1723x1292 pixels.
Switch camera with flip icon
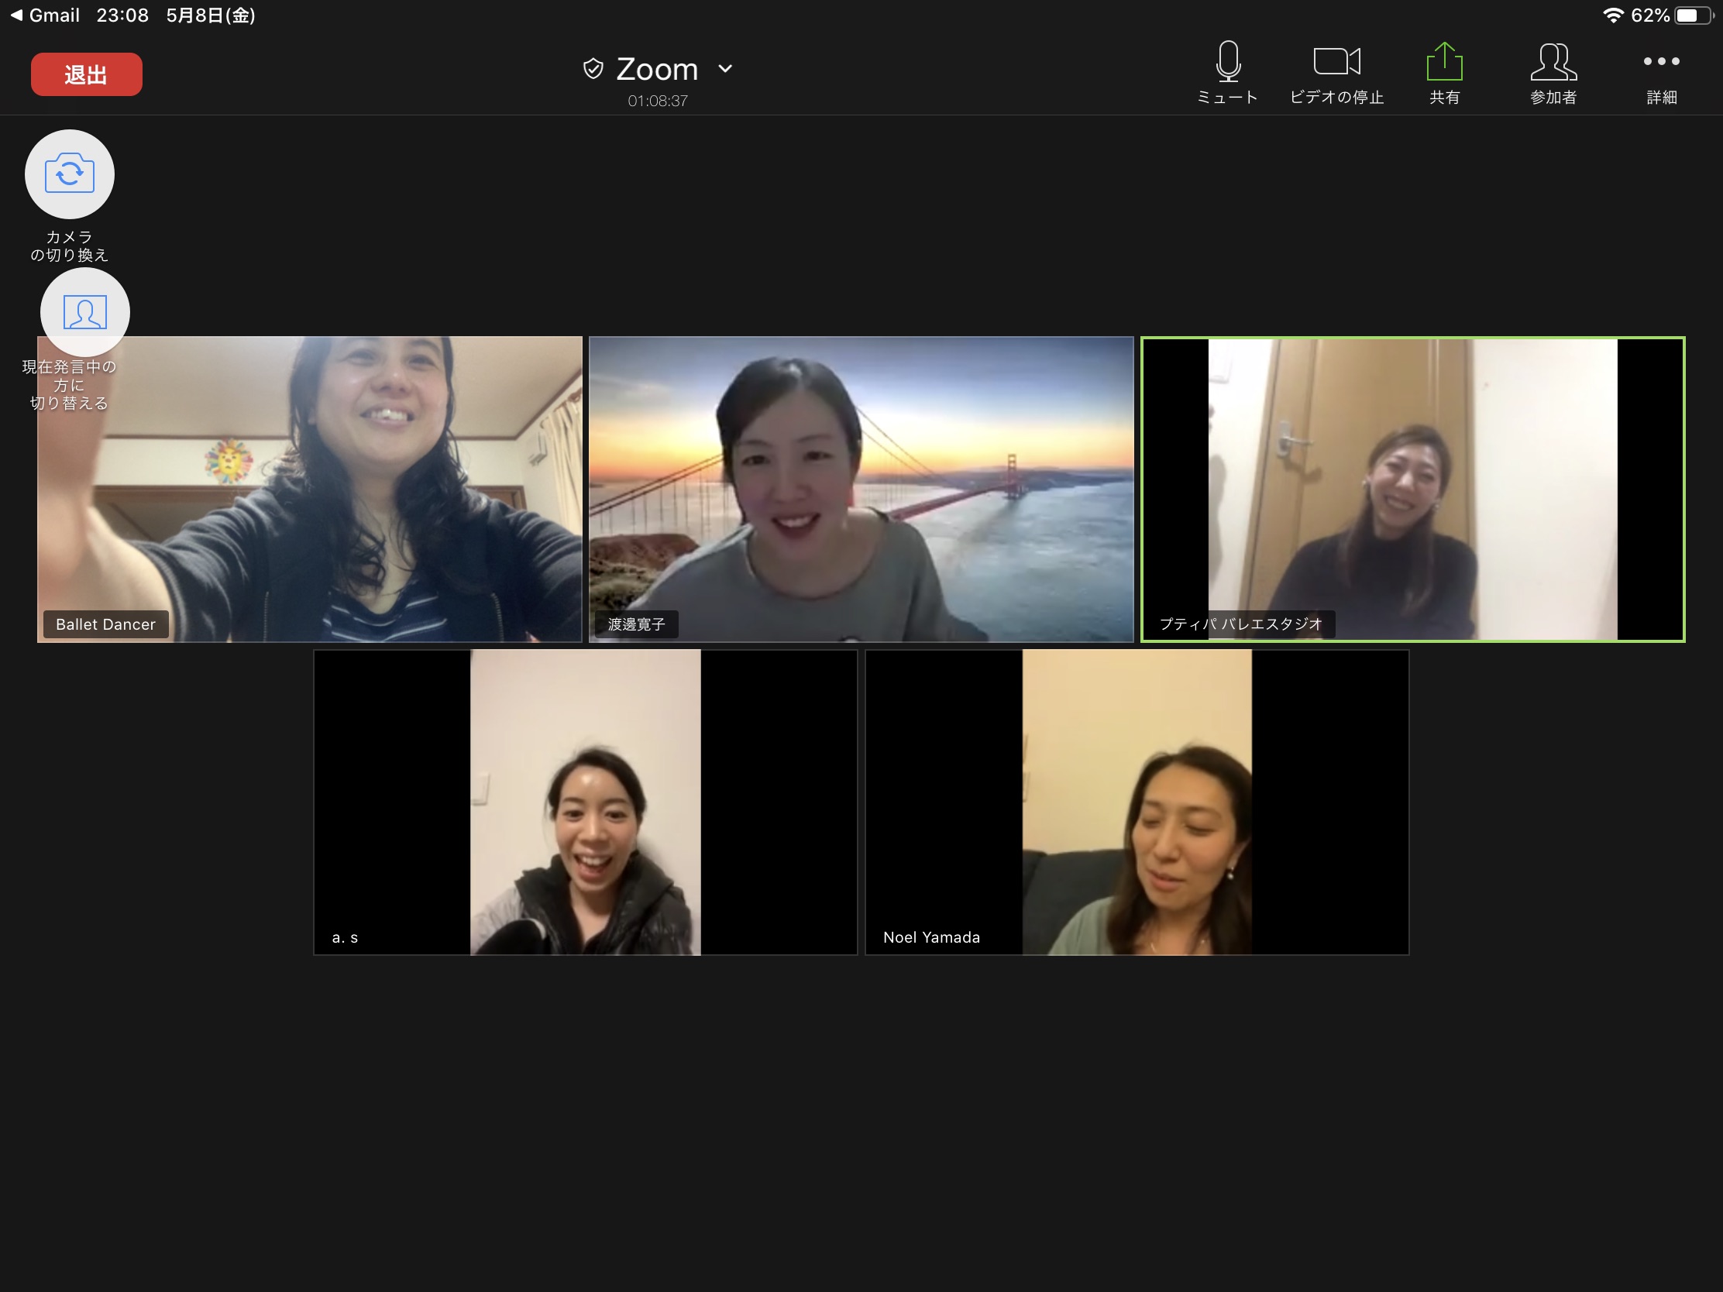(69, 174)
